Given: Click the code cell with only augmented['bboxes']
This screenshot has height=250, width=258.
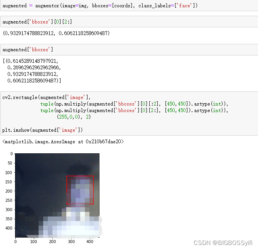Looking at the screenshot, I should (x=129, y=49).
